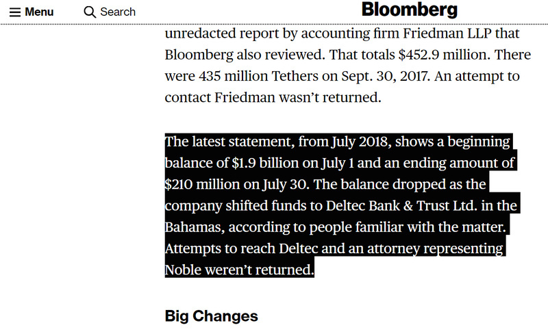Click highlighted text Attempts to reach Deltec

(x=241, y=248)
